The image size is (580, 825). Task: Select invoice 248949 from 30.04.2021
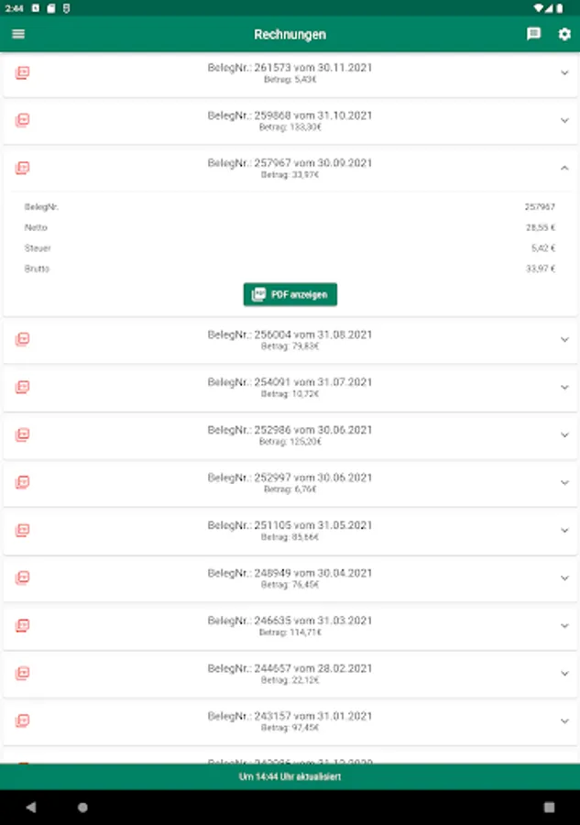click(x=290, y=577)
